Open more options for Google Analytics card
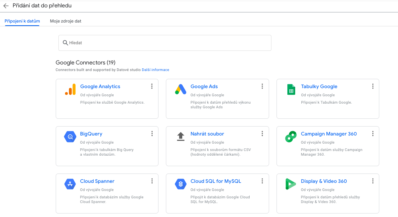 152,86
